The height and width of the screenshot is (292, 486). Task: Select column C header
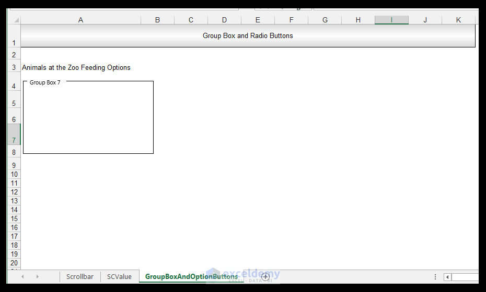pyautogui.click(x=191, y=20)
